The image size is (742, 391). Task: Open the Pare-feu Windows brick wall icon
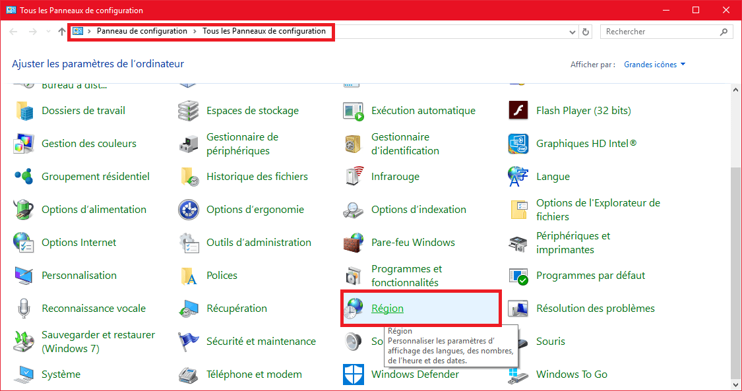(354, 243)
